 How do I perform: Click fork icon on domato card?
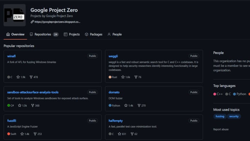click(139, 105)
